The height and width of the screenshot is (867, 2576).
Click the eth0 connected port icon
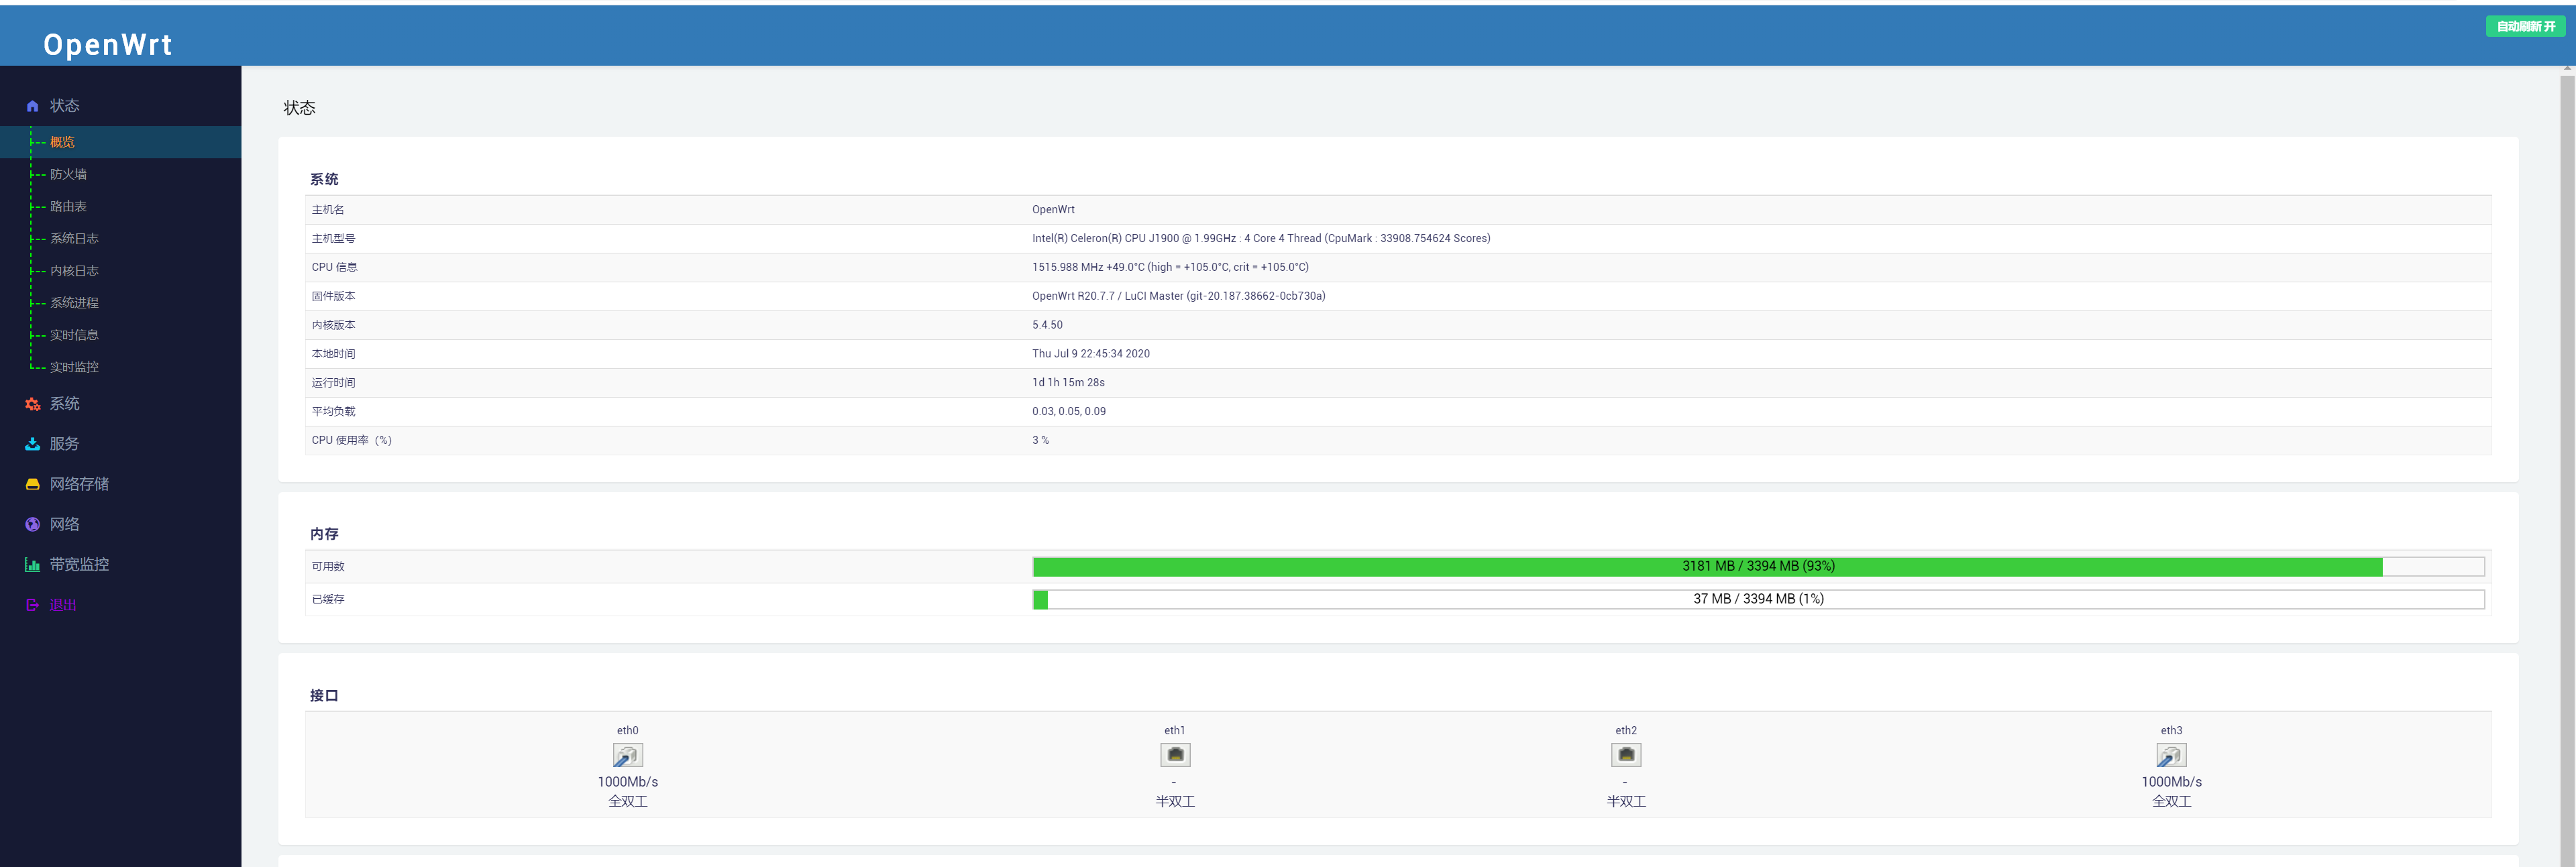[627, 755]
